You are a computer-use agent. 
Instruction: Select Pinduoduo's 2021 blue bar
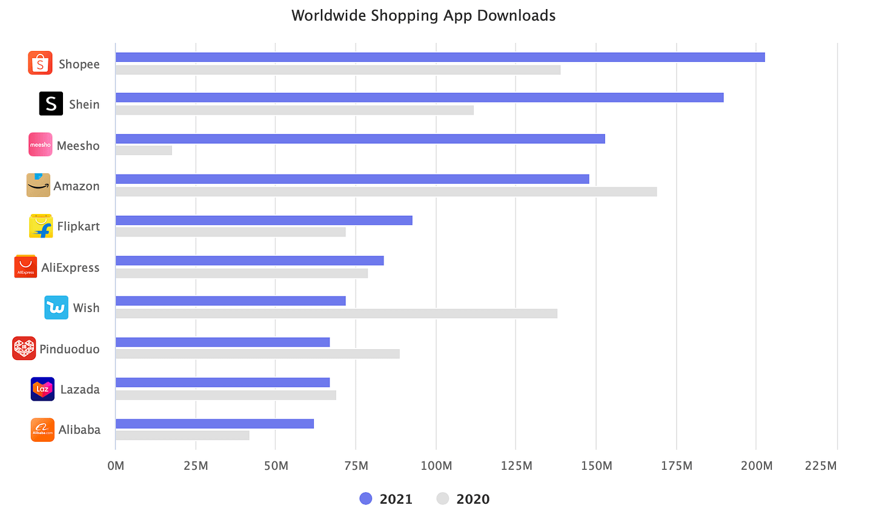tap(223, 342)
